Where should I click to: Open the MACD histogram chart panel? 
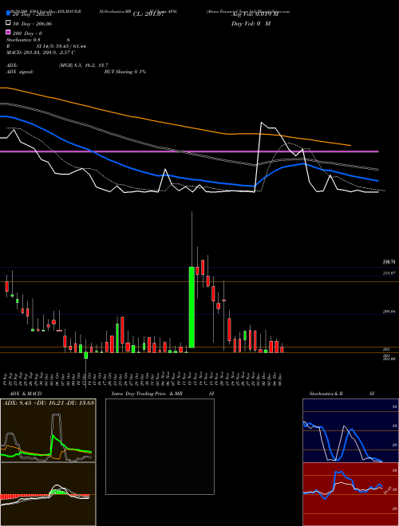(x=48, y=494)
